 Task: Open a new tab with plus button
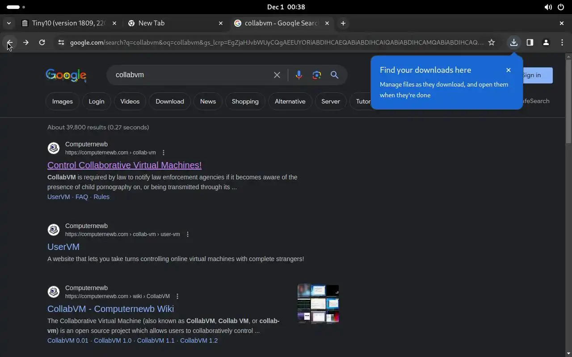(x=343, y=23)
